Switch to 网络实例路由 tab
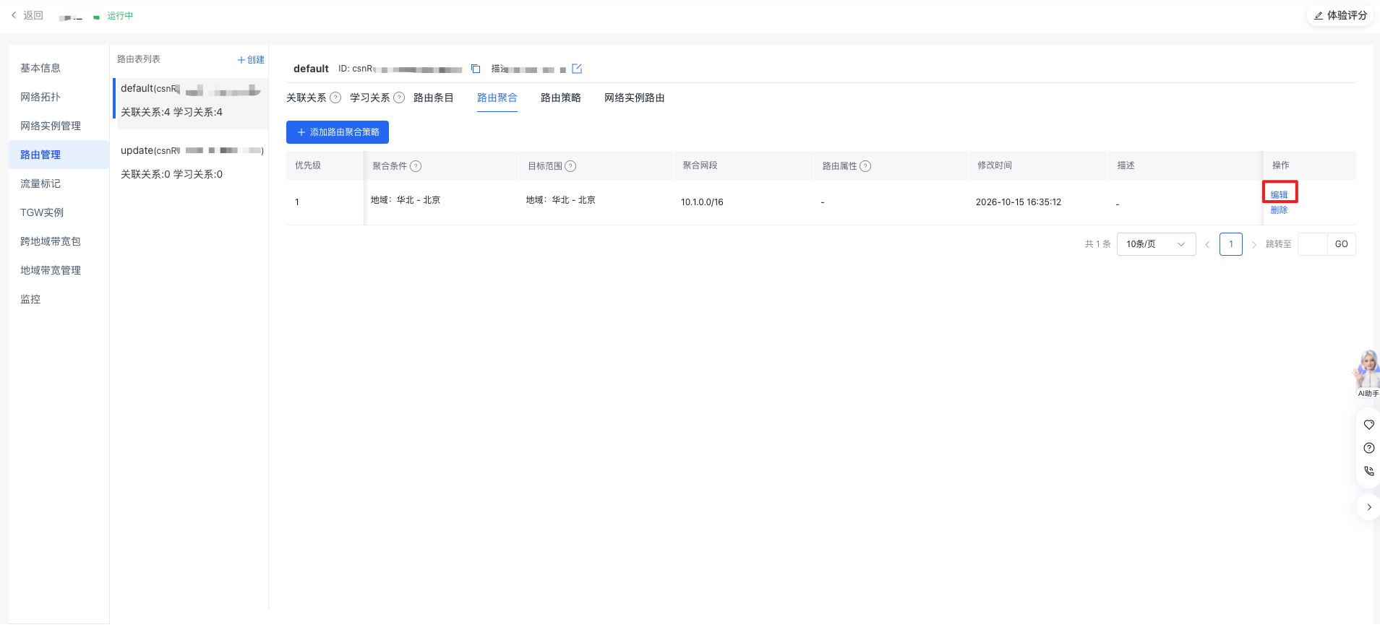1380x630 pixels. coord(635,98)
